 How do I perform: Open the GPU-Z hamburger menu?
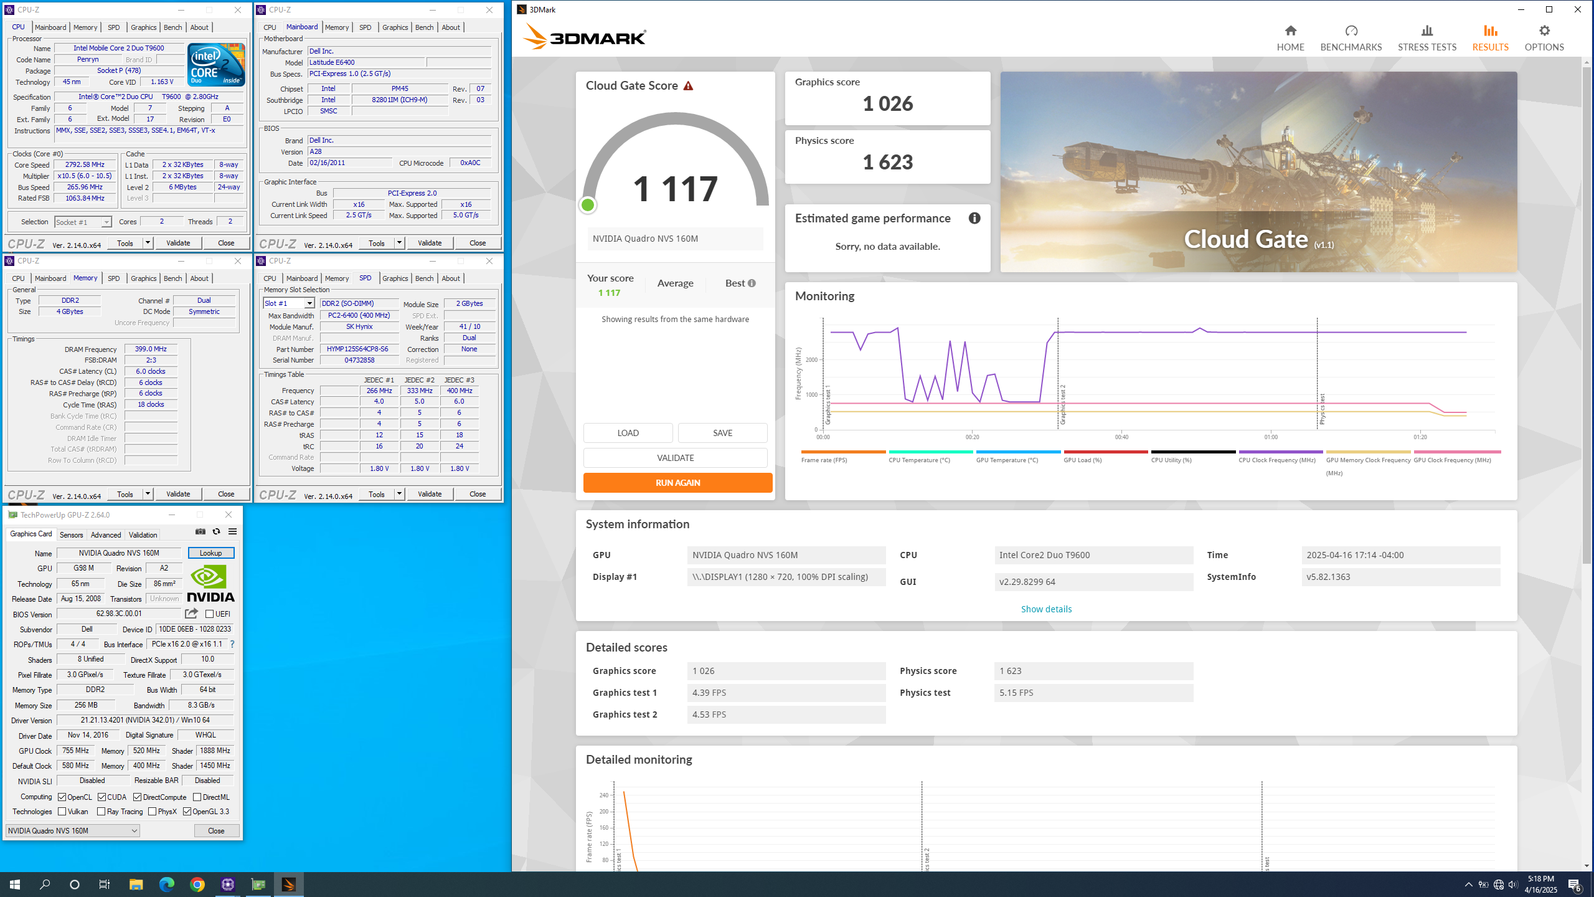(x=232, y=531)
